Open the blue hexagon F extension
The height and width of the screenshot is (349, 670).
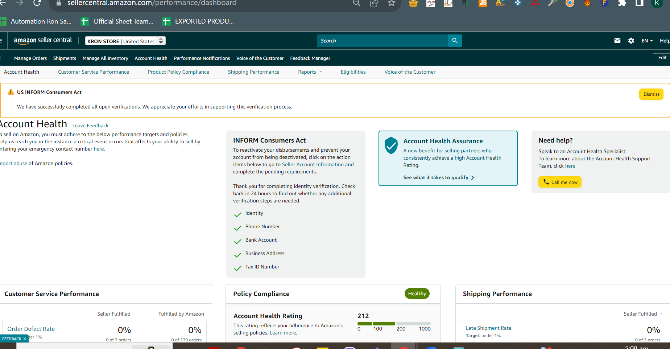point(605,3)
